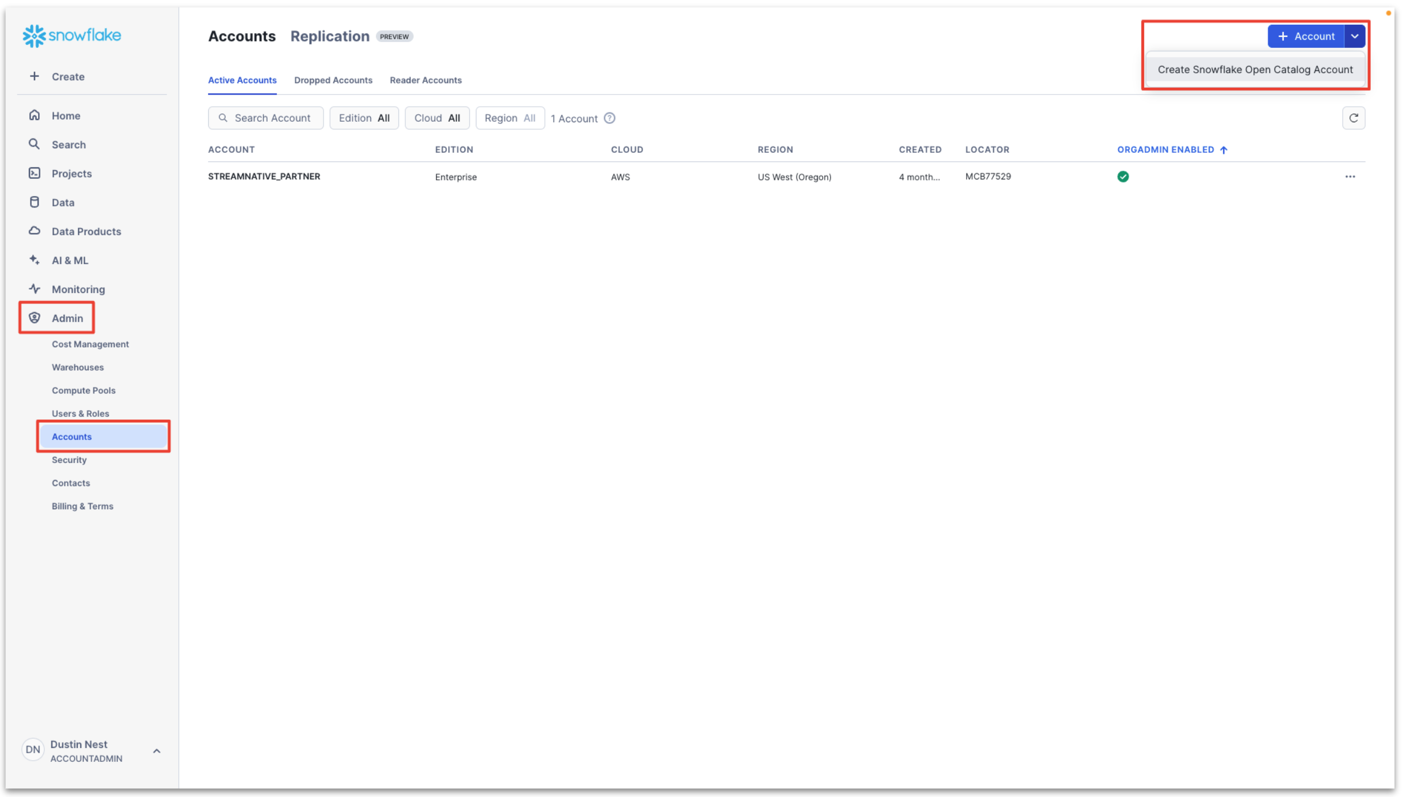Screen dimensions: 1402x797
Task: Click the green ORGADMIN enabled checkmark
Action: (1123, 176)
